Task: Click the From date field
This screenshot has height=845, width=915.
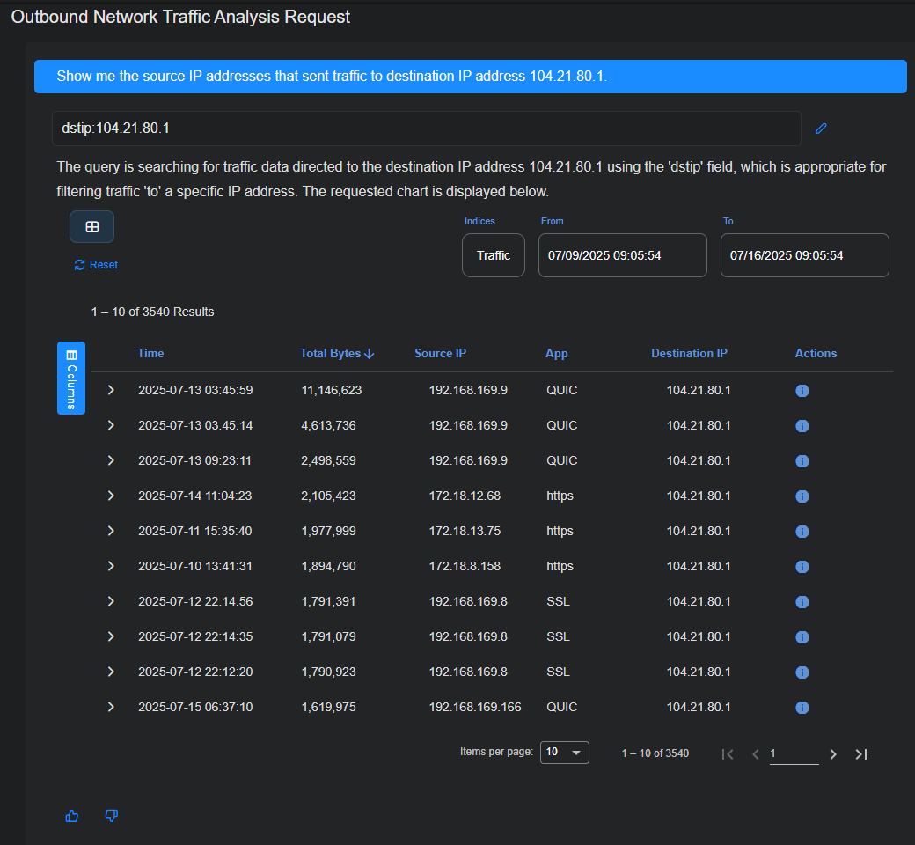Action: (x=622, y=255)
